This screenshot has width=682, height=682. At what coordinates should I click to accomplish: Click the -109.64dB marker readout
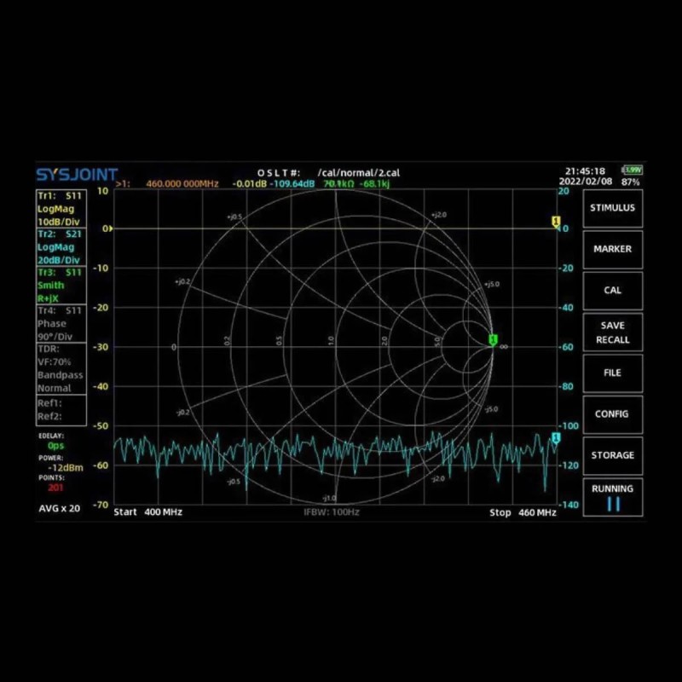click(x=292, y=183)
